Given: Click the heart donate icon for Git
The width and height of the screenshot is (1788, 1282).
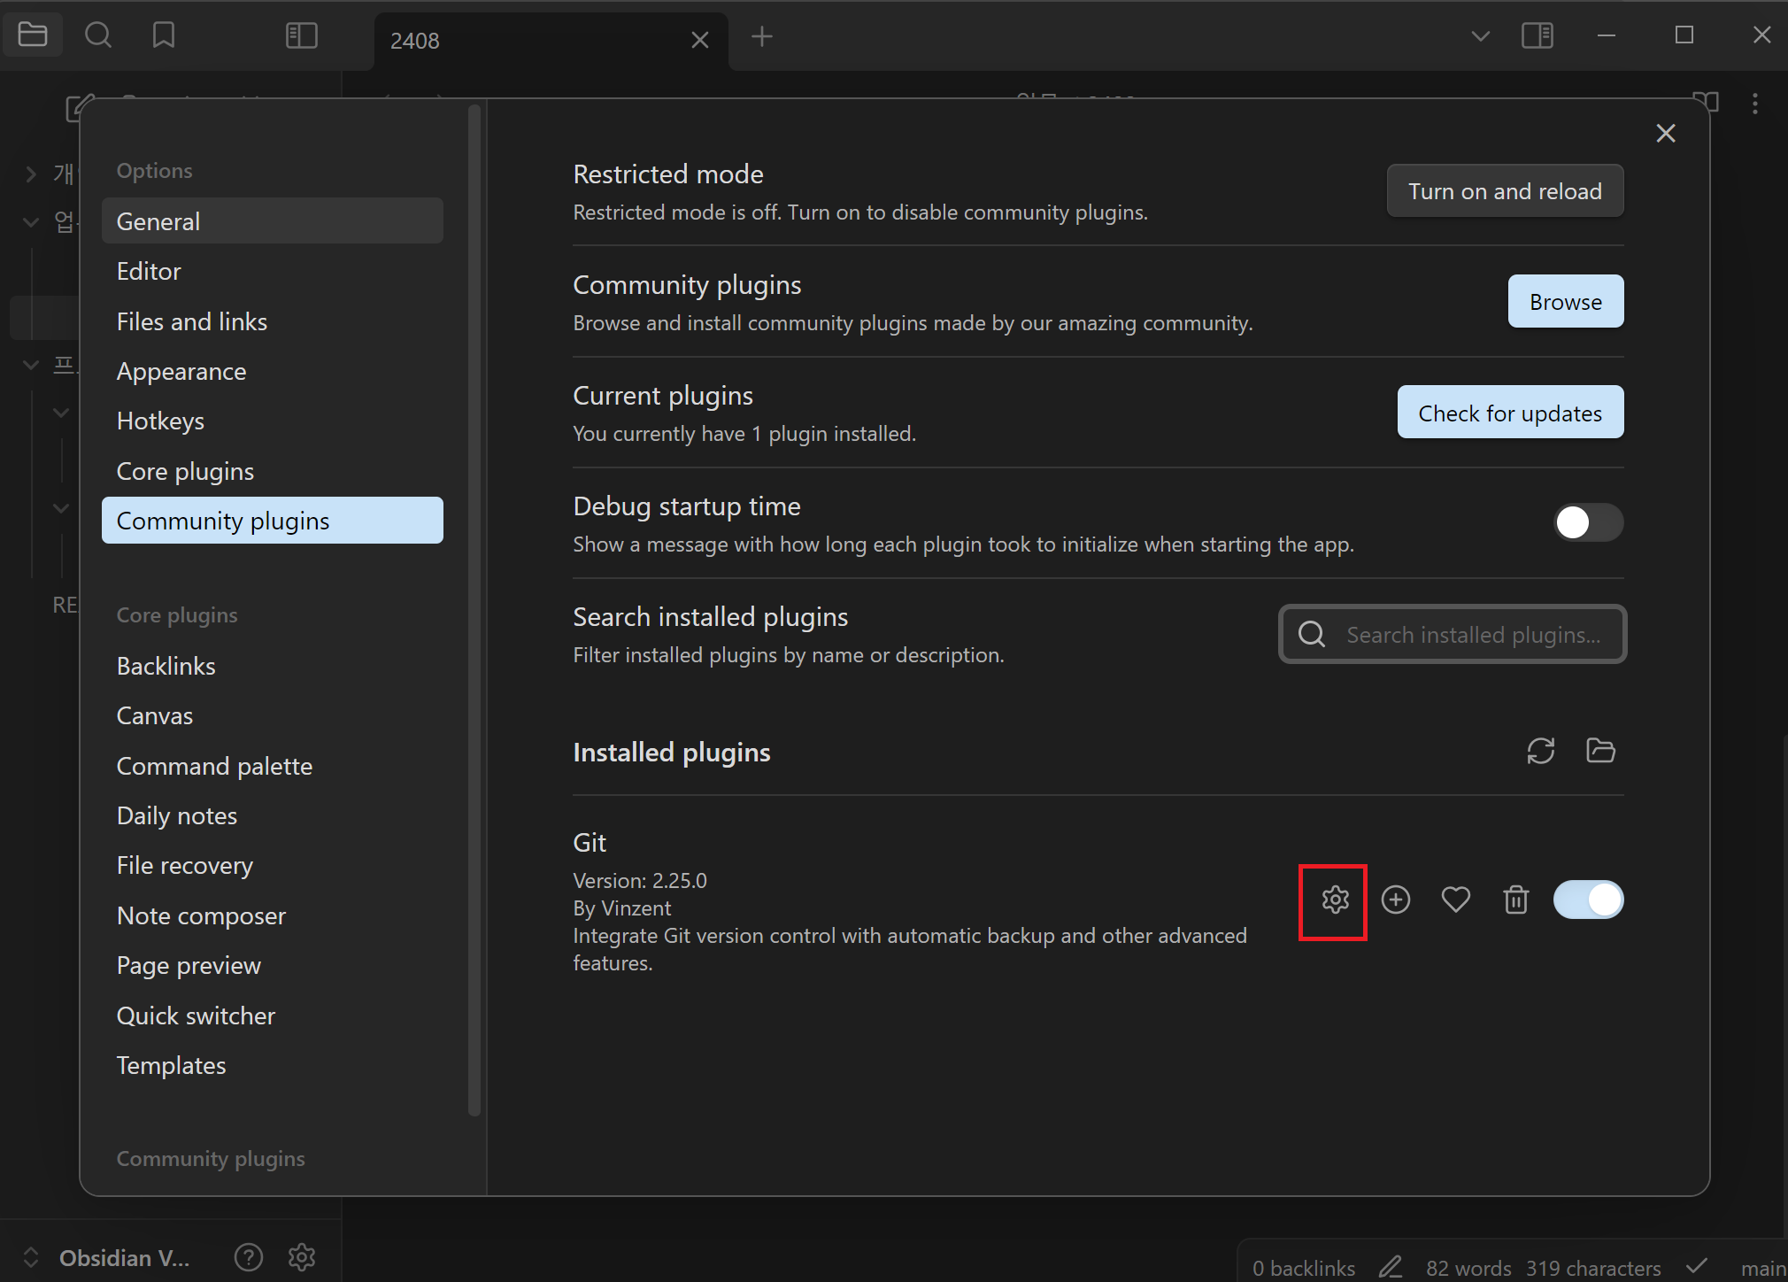Looking at the screenshot, I should pyautogui.click(x=1455, y=900).
